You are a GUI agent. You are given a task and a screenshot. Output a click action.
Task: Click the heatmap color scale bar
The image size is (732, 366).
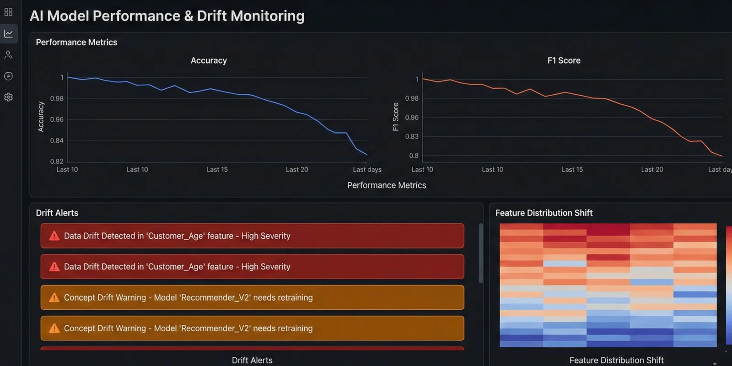[x=729, y=285]
